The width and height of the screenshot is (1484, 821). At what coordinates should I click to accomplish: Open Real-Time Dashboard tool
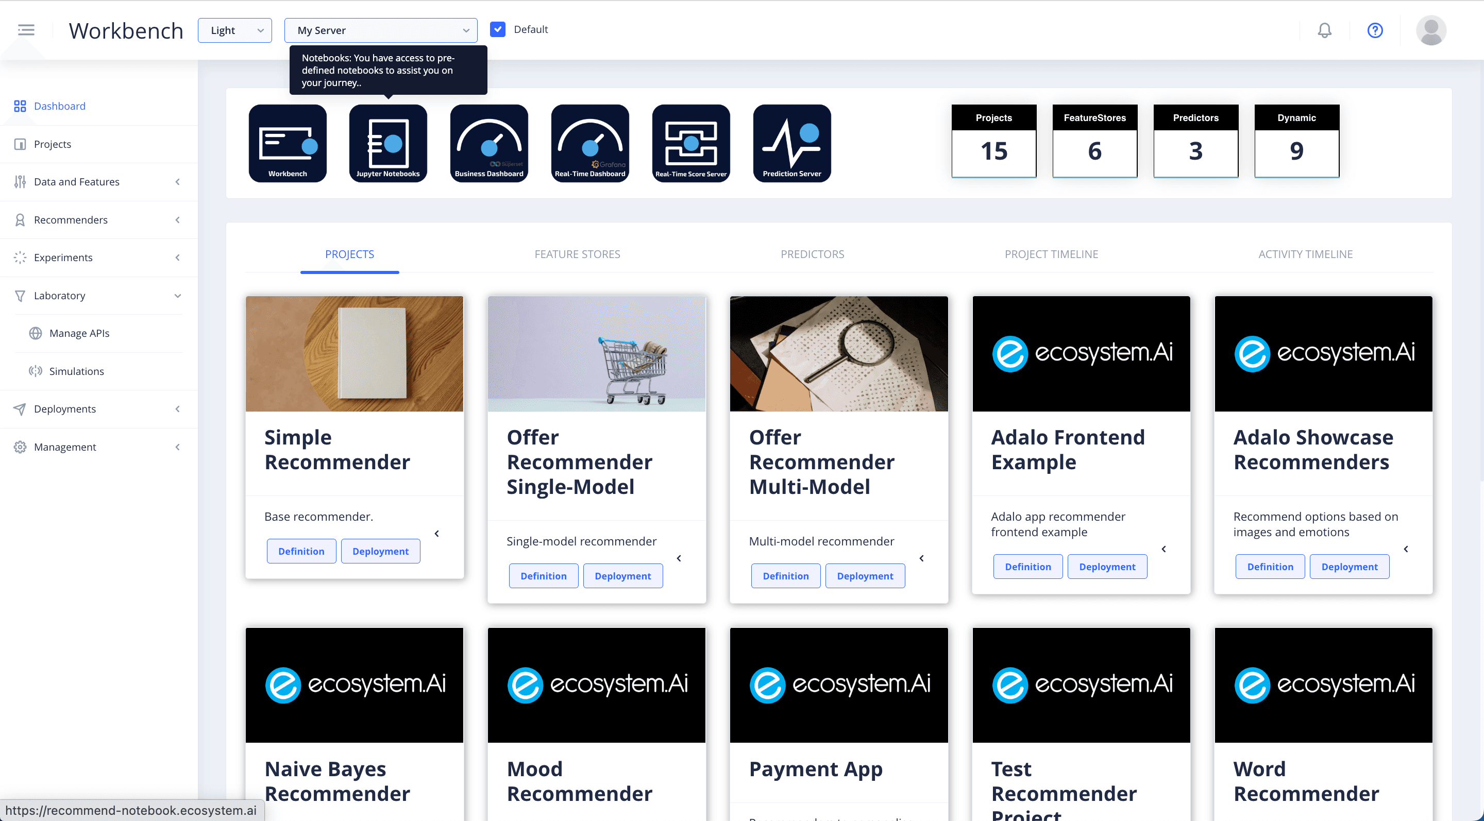pos(591,143)
